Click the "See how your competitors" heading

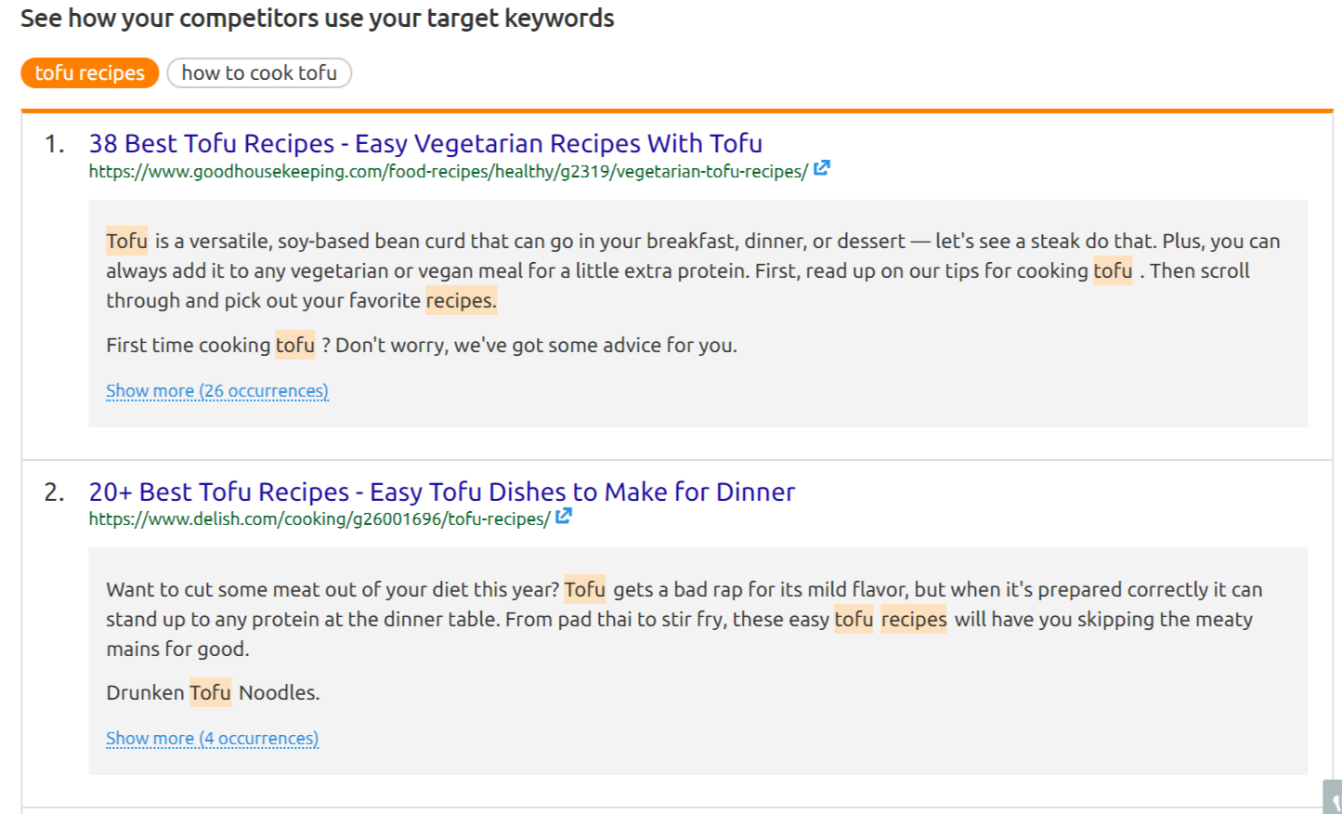point(318,19)
